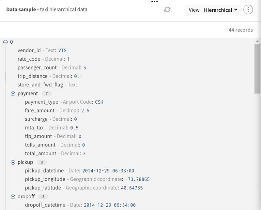Click the vertical scrollbar thumb
Image resolution: width=261 pixels, height=210 pixels.
257,68
